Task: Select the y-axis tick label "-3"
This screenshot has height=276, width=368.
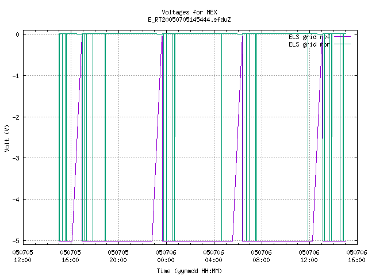Action: [x=16, y=158]
